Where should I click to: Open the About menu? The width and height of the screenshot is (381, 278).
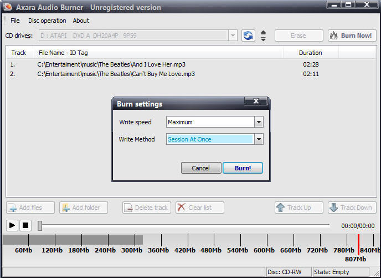pos(81,21)
